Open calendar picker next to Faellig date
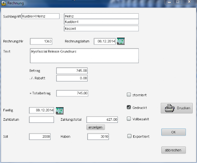The image size is (197, 163). click(60, 111)
